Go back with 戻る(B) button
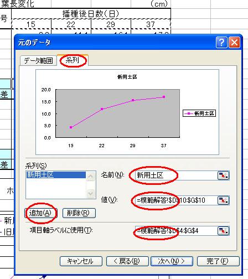This screenshot has height=279, width=248. coord(127,261)
